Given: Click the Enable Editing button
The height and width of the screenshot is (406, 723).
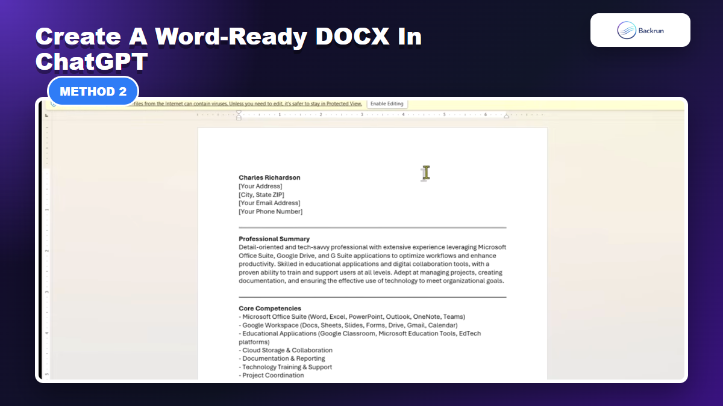Looking at the screenshot, I should coord(387,103).
